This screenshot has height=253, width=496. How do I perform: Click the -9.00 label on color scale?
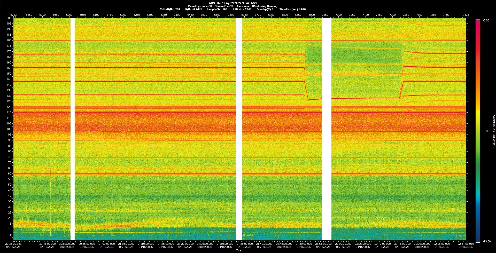pyautogui.click(x=486, y=131)
